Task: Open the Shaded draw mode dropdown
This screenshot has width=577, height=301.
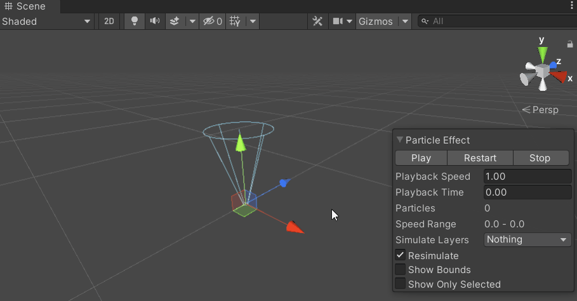Action: (46, 22)
